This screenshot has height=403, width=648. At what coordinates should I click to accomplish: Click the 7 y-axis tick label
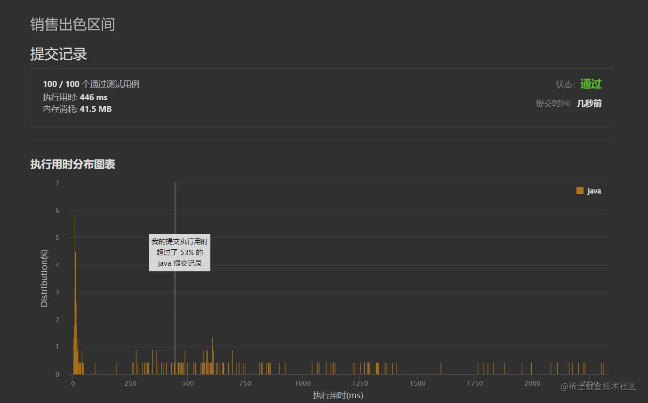57,183
